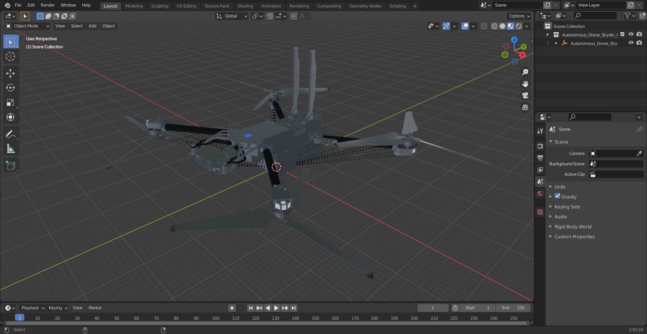The image size is (647, 334).
Task: Open the viewport Add menu
Action: point(92,26)
